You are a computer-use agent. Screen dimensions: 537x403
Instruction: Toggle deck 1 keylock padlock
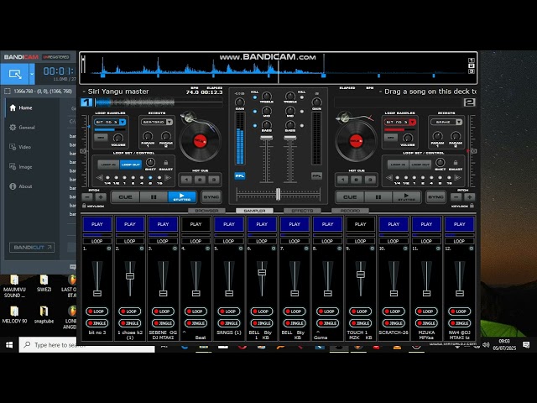click(84, 206)
